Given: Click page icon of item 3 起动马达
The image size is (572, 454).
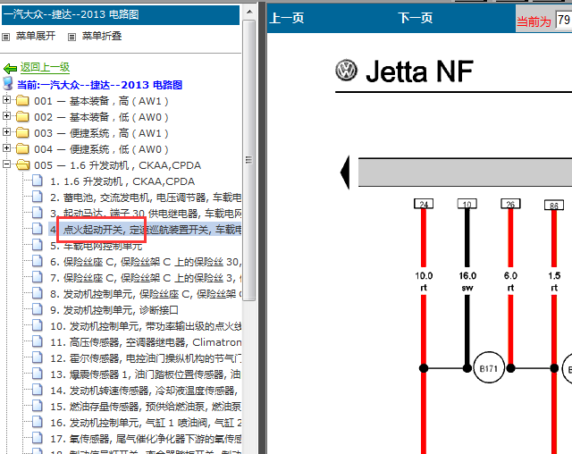Looking at the screenshot, I should coord(37,213).
